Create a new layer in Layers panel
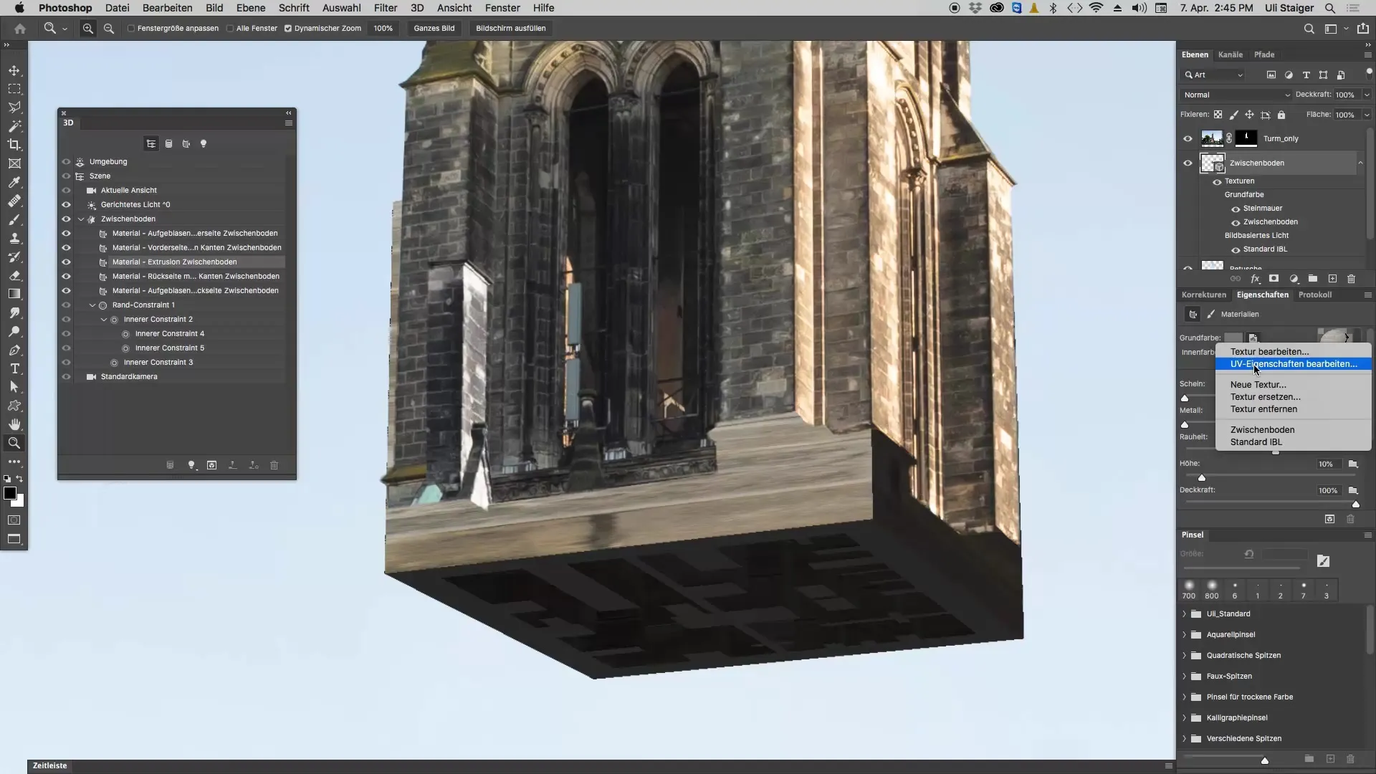The image size is (1376, 774). (1332, 279)
